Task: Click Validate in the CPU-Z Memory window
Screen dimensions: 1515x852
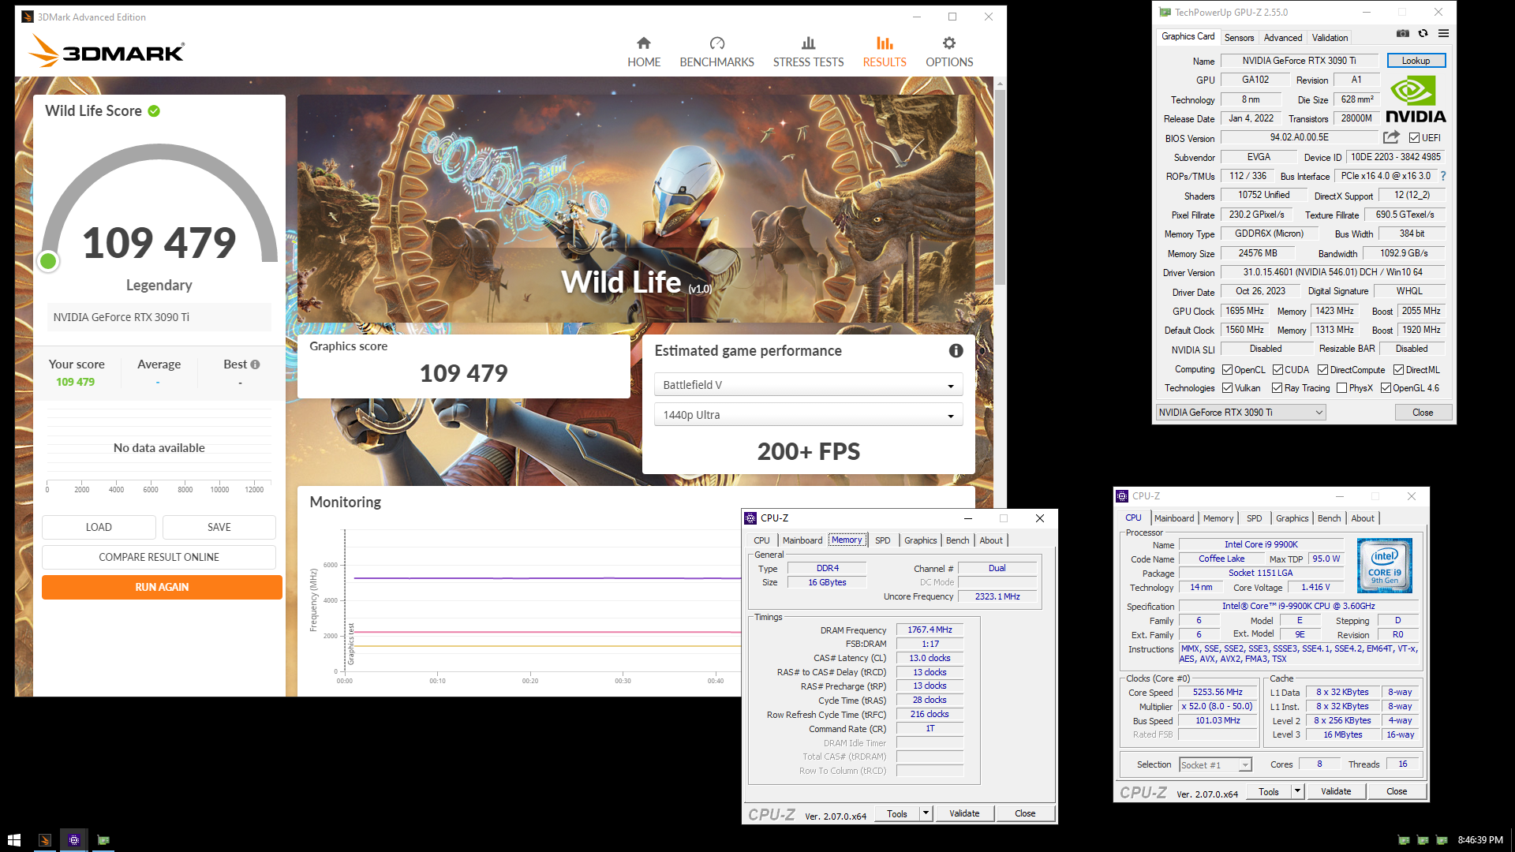Action: coord(963,813)
